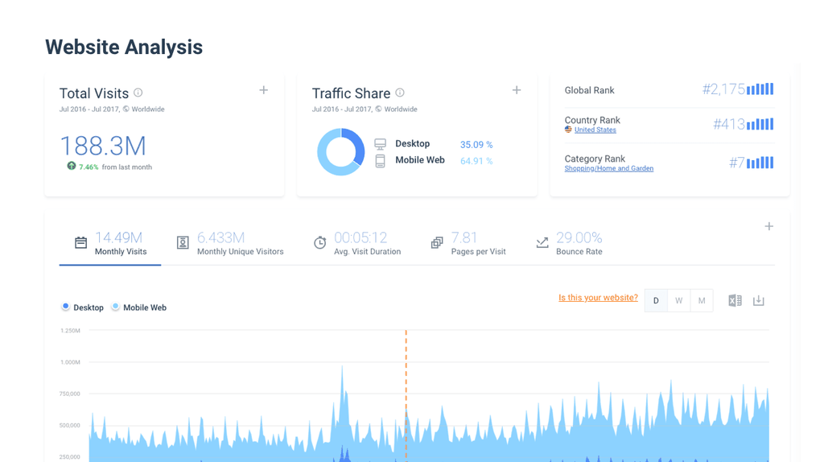The width and height of the screenshot is (824, 462).
Task: Open the United States country link
Action: coord(595,130)
